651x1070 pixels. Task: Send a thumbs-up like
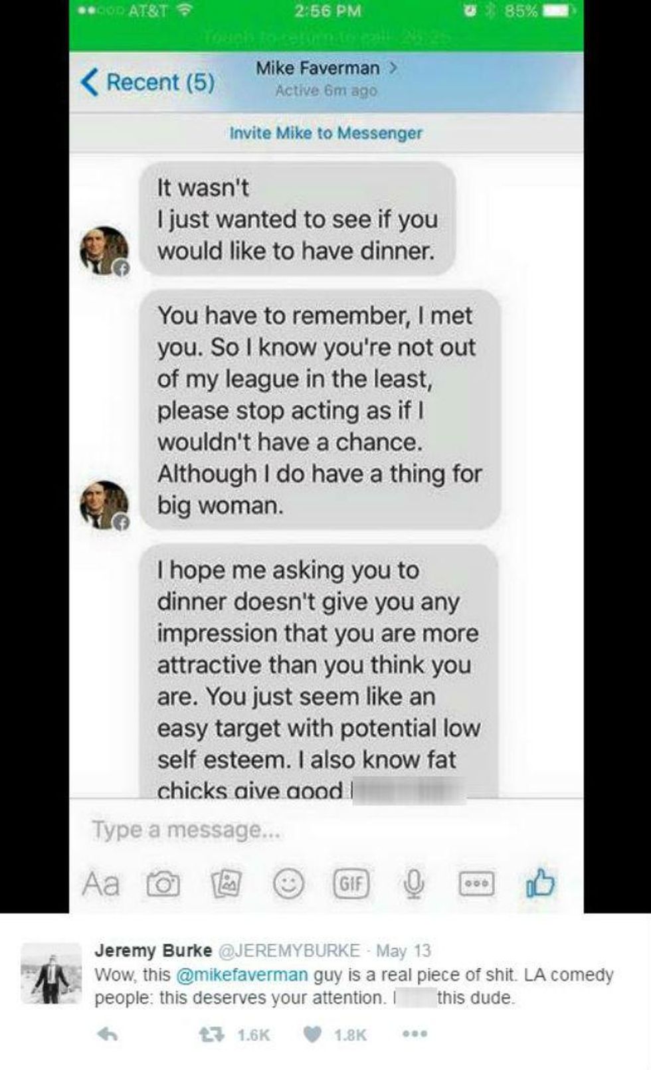[540, 883]
